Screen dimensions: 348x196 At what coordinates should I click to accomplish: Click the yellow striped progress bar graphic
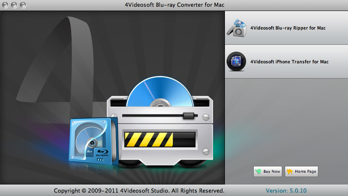click(160, 139)
